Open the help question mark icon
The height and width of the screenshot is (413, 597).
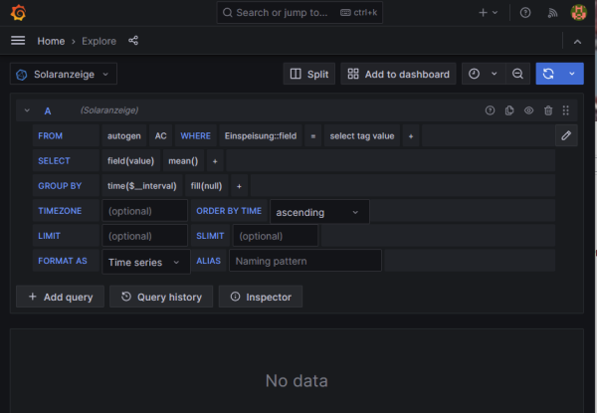pyautogui.click(x=525, y=13)
